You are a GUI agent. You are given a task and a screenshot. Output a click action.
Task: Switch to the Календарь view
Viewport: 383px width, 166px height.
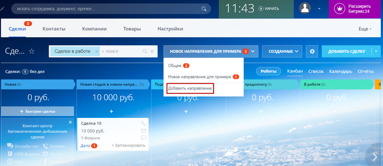pyautogui.click(x=341, y=71)
